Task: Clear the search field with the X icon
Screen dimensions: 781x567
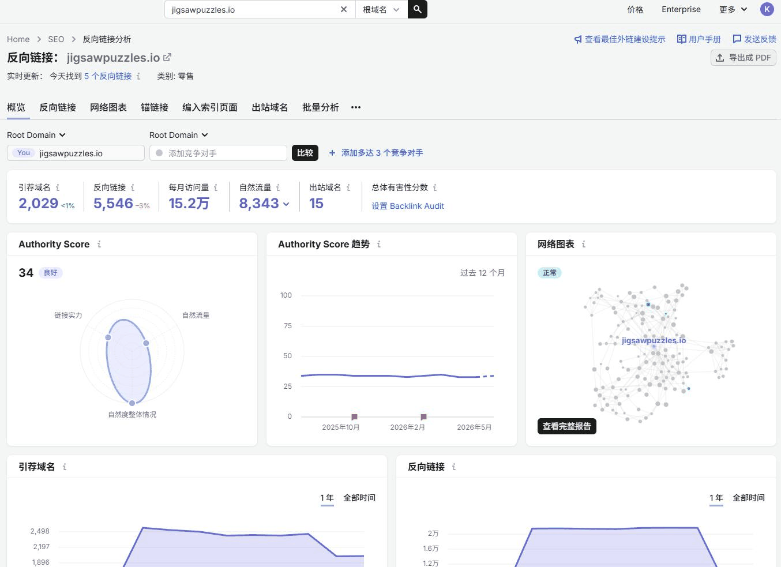Action: pos(344,9)
